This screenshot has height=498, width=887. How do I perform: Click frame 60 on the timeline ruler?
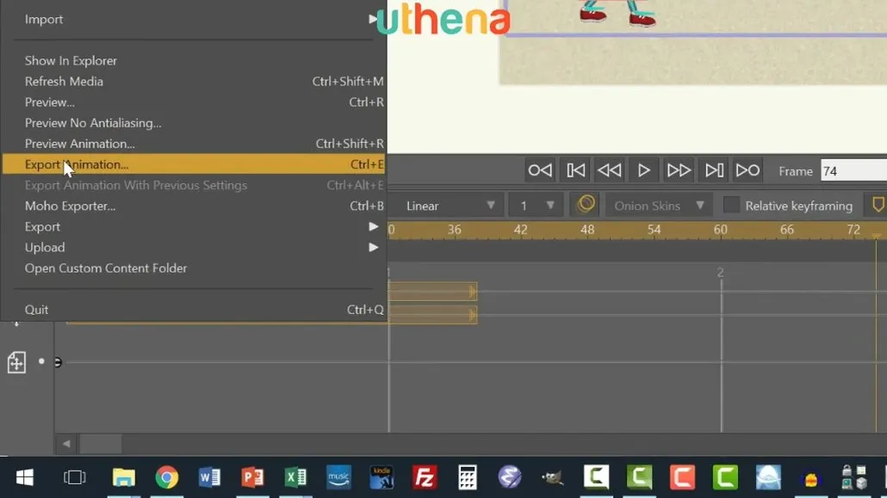(720, 230)
